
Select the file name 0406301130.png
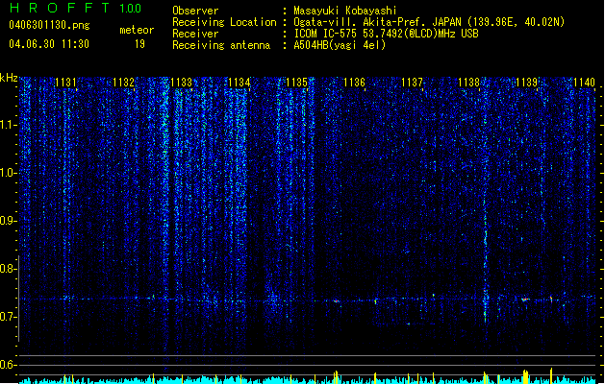coord(49,26)
